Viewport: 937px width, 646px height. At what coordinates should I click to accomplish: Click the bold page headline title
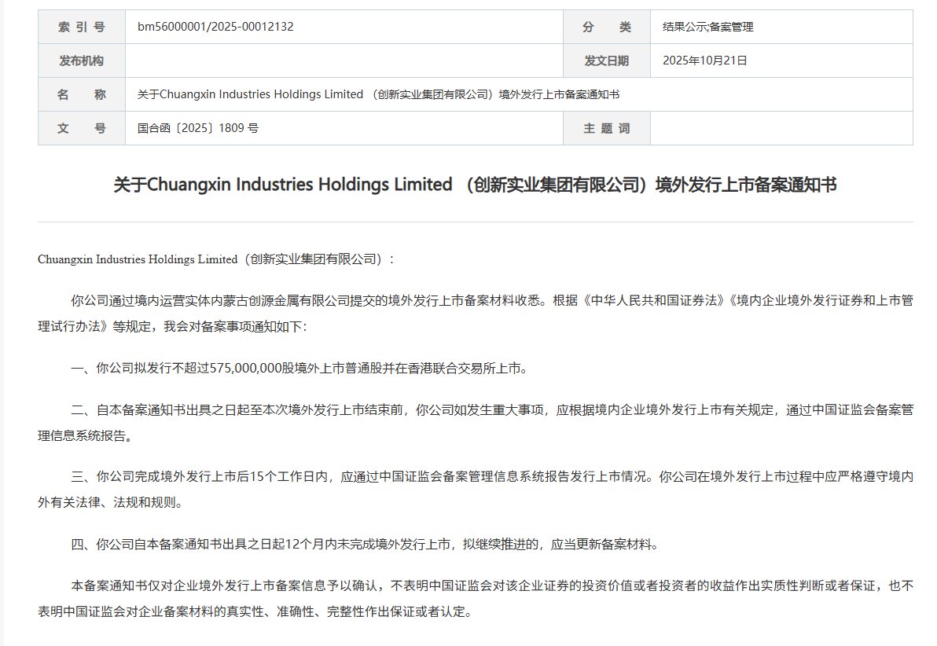pos(475,185)
